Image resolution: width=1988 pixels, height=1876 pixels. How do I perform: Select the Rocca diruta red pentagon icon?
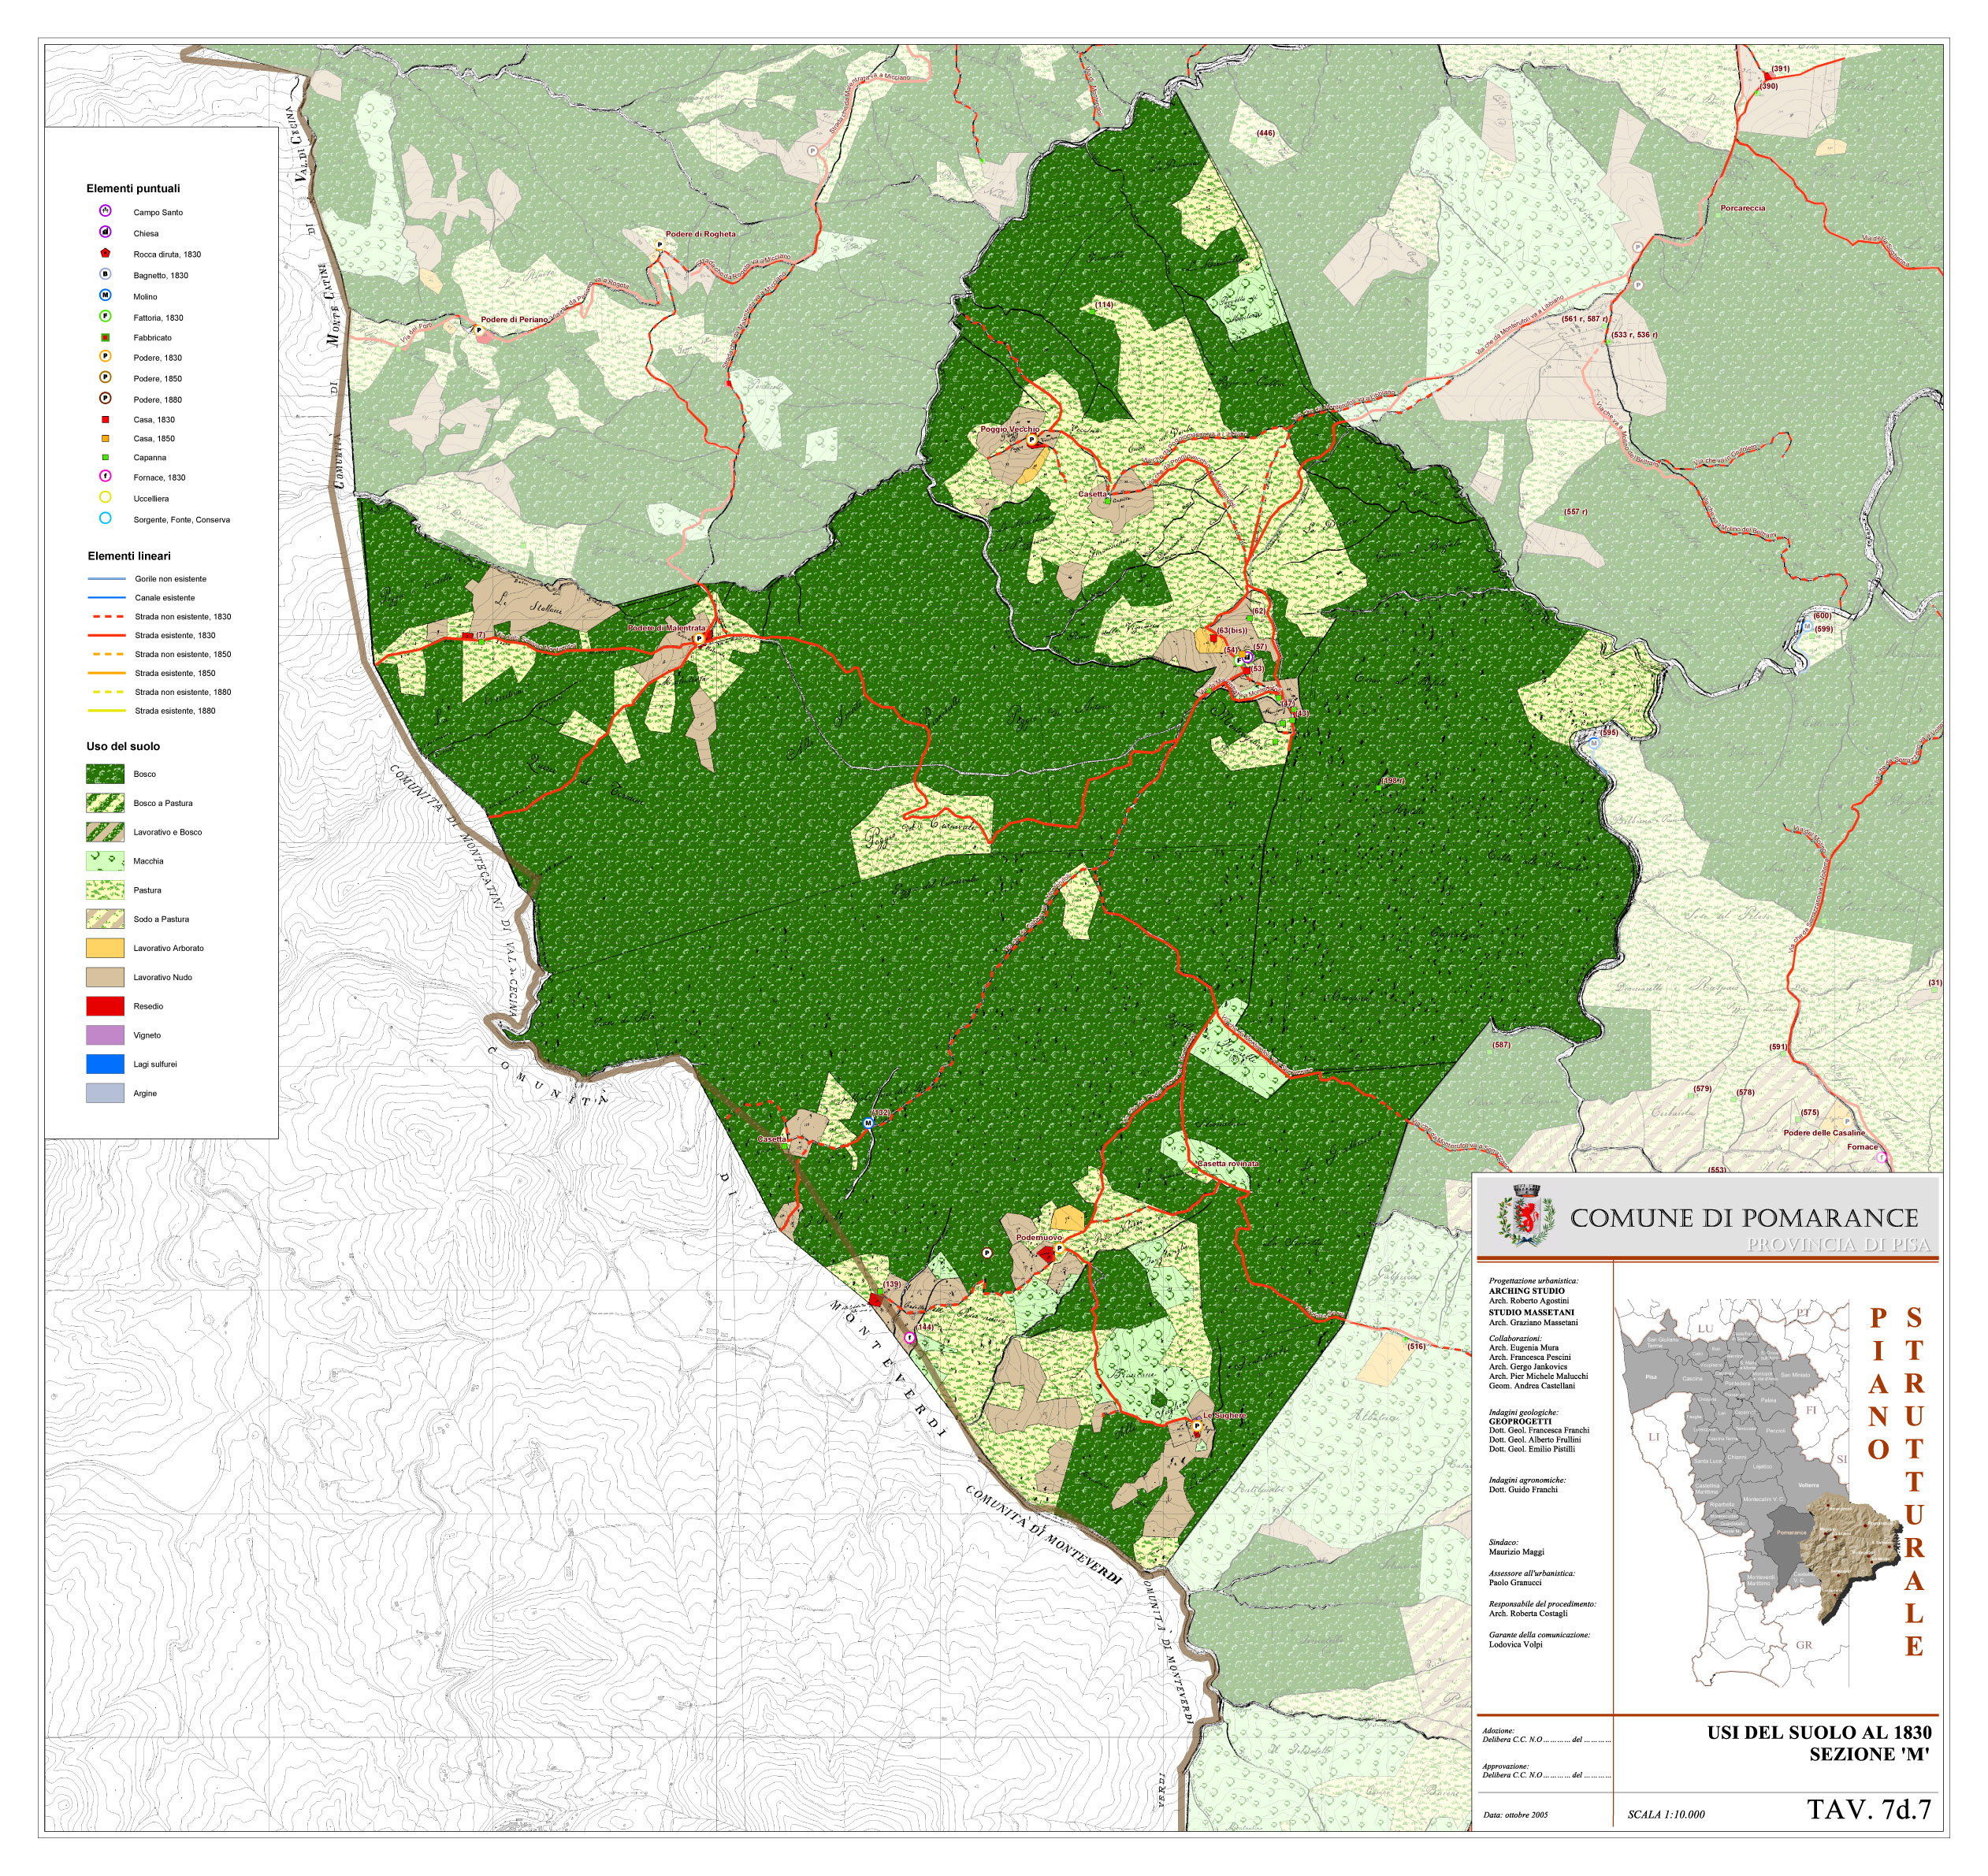tap(105, 253)
